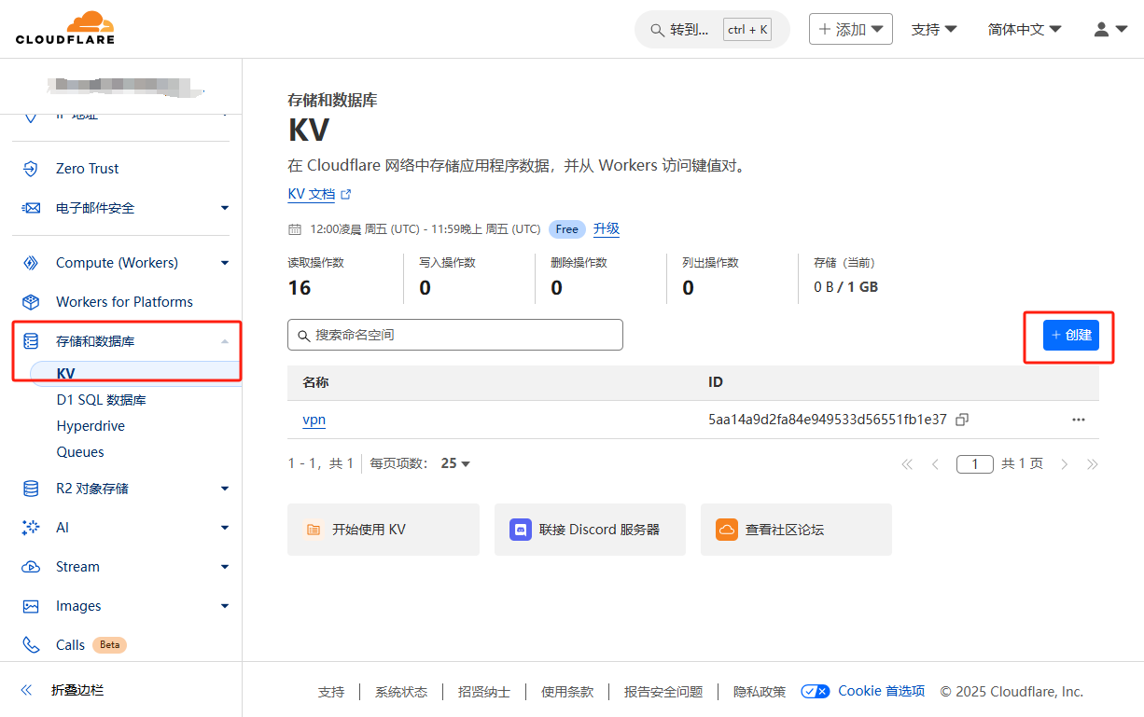This screenshot has height=717, width=1144.
Task: Click the collapse sidebar double-chevron icon
Action: click(x=26, y=691)
